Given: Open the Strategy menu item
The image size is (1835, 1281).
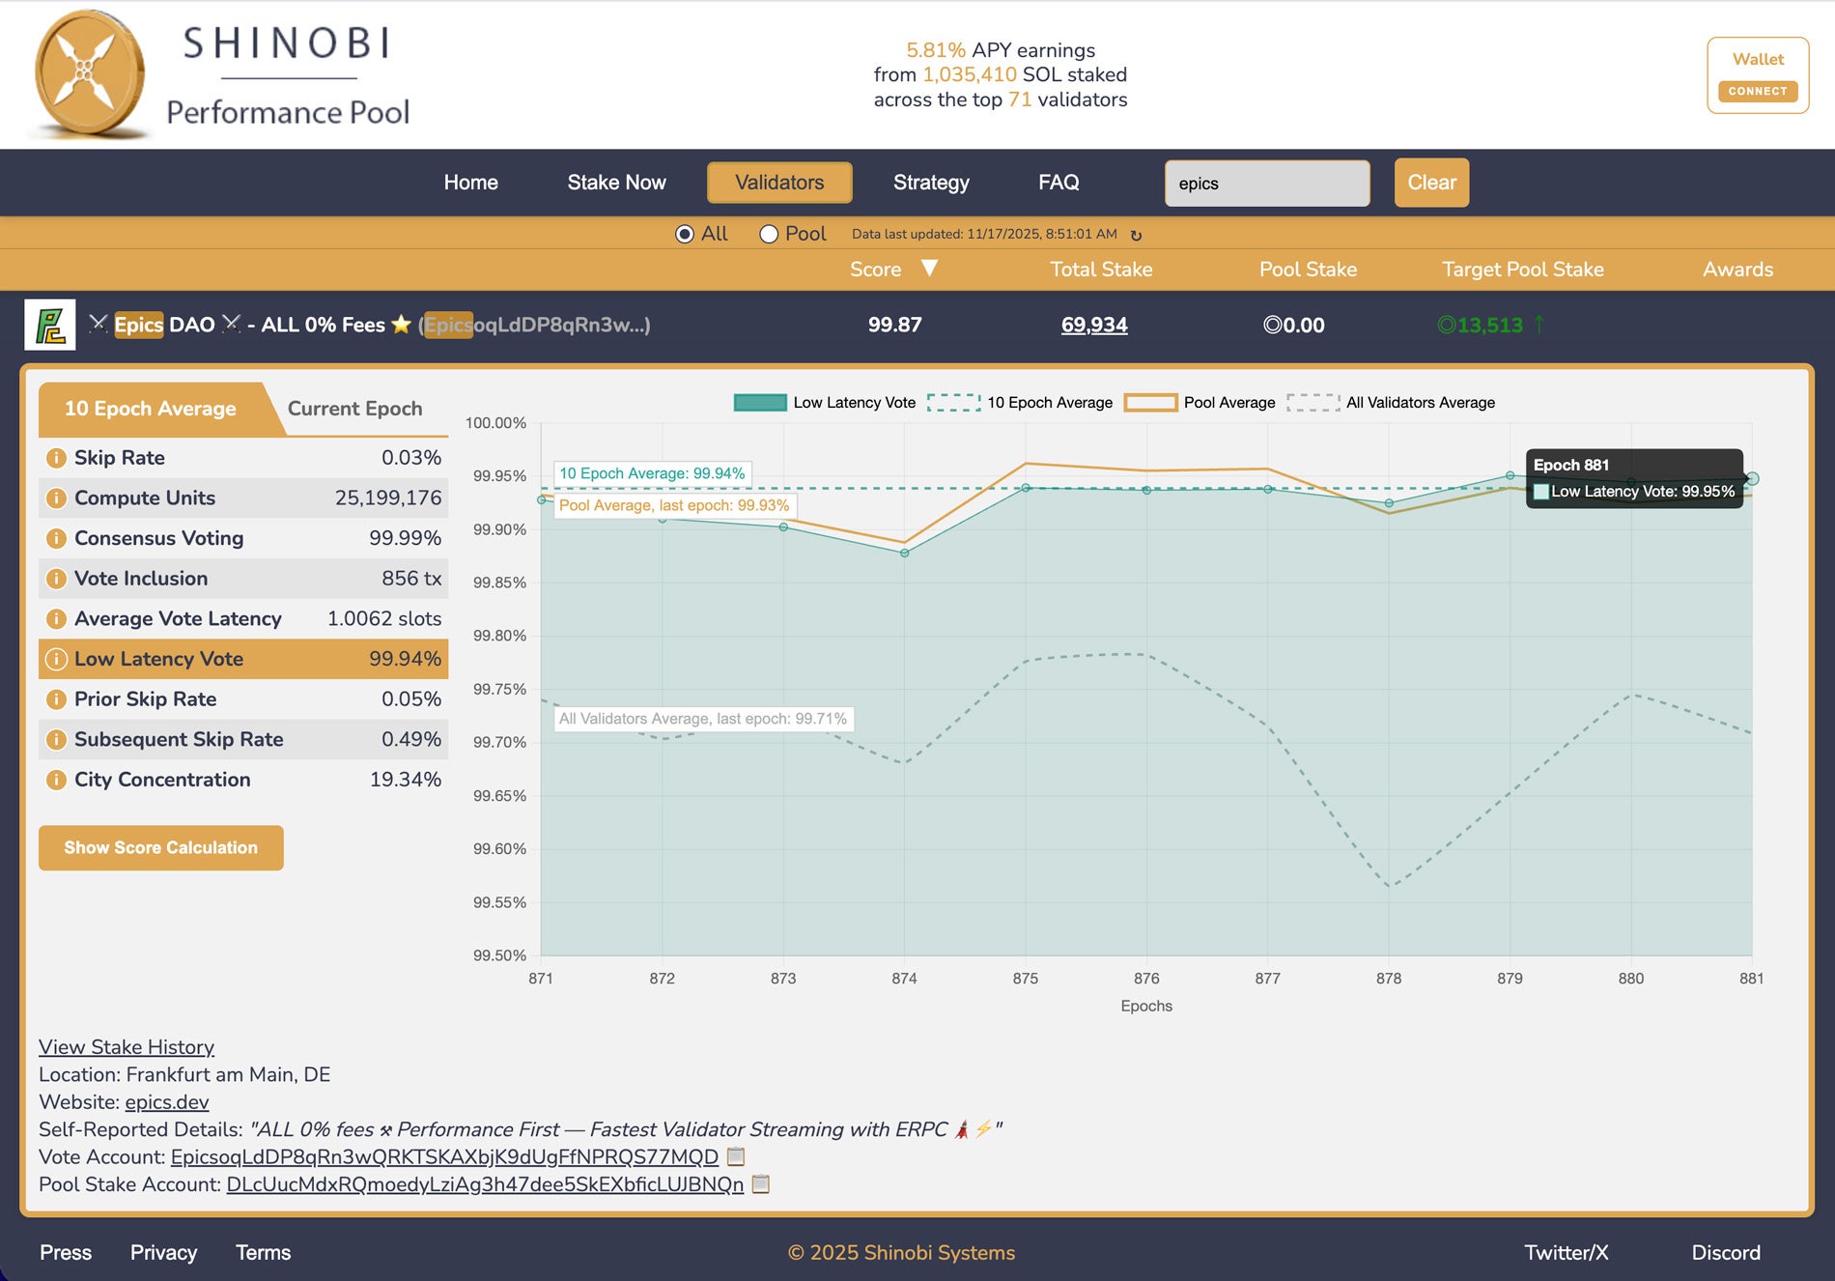Looking at the screenshot, I should 931,183.
